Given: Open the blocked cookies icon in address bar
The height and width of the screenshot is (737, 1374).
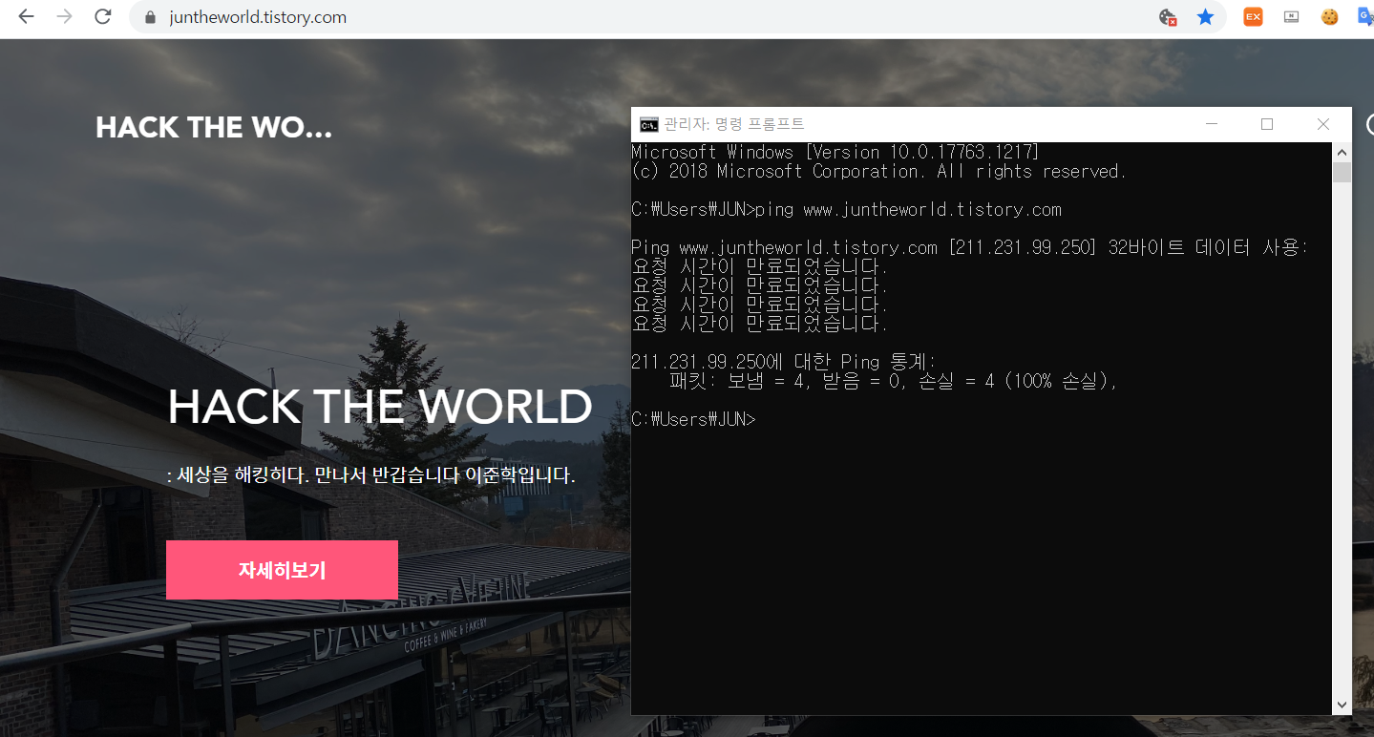Looking at the screenshot, I should (x=1167, y=17).
